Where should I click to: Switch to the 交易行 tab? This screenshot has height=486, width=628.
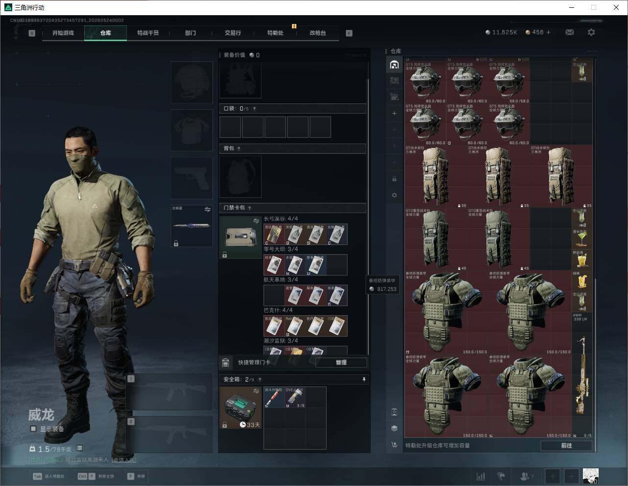233,33
